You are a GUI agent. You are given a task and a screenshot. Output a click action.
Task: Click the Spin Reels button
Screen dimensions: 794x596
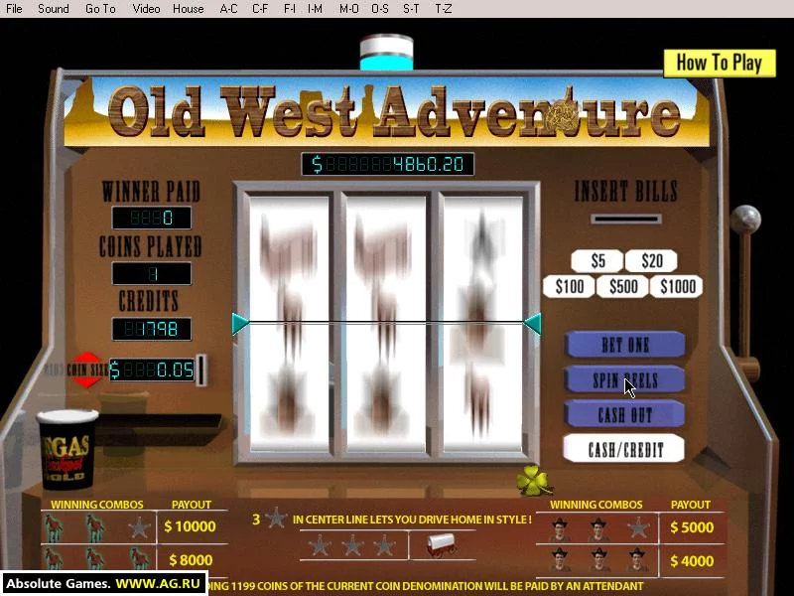pos(625,379)
